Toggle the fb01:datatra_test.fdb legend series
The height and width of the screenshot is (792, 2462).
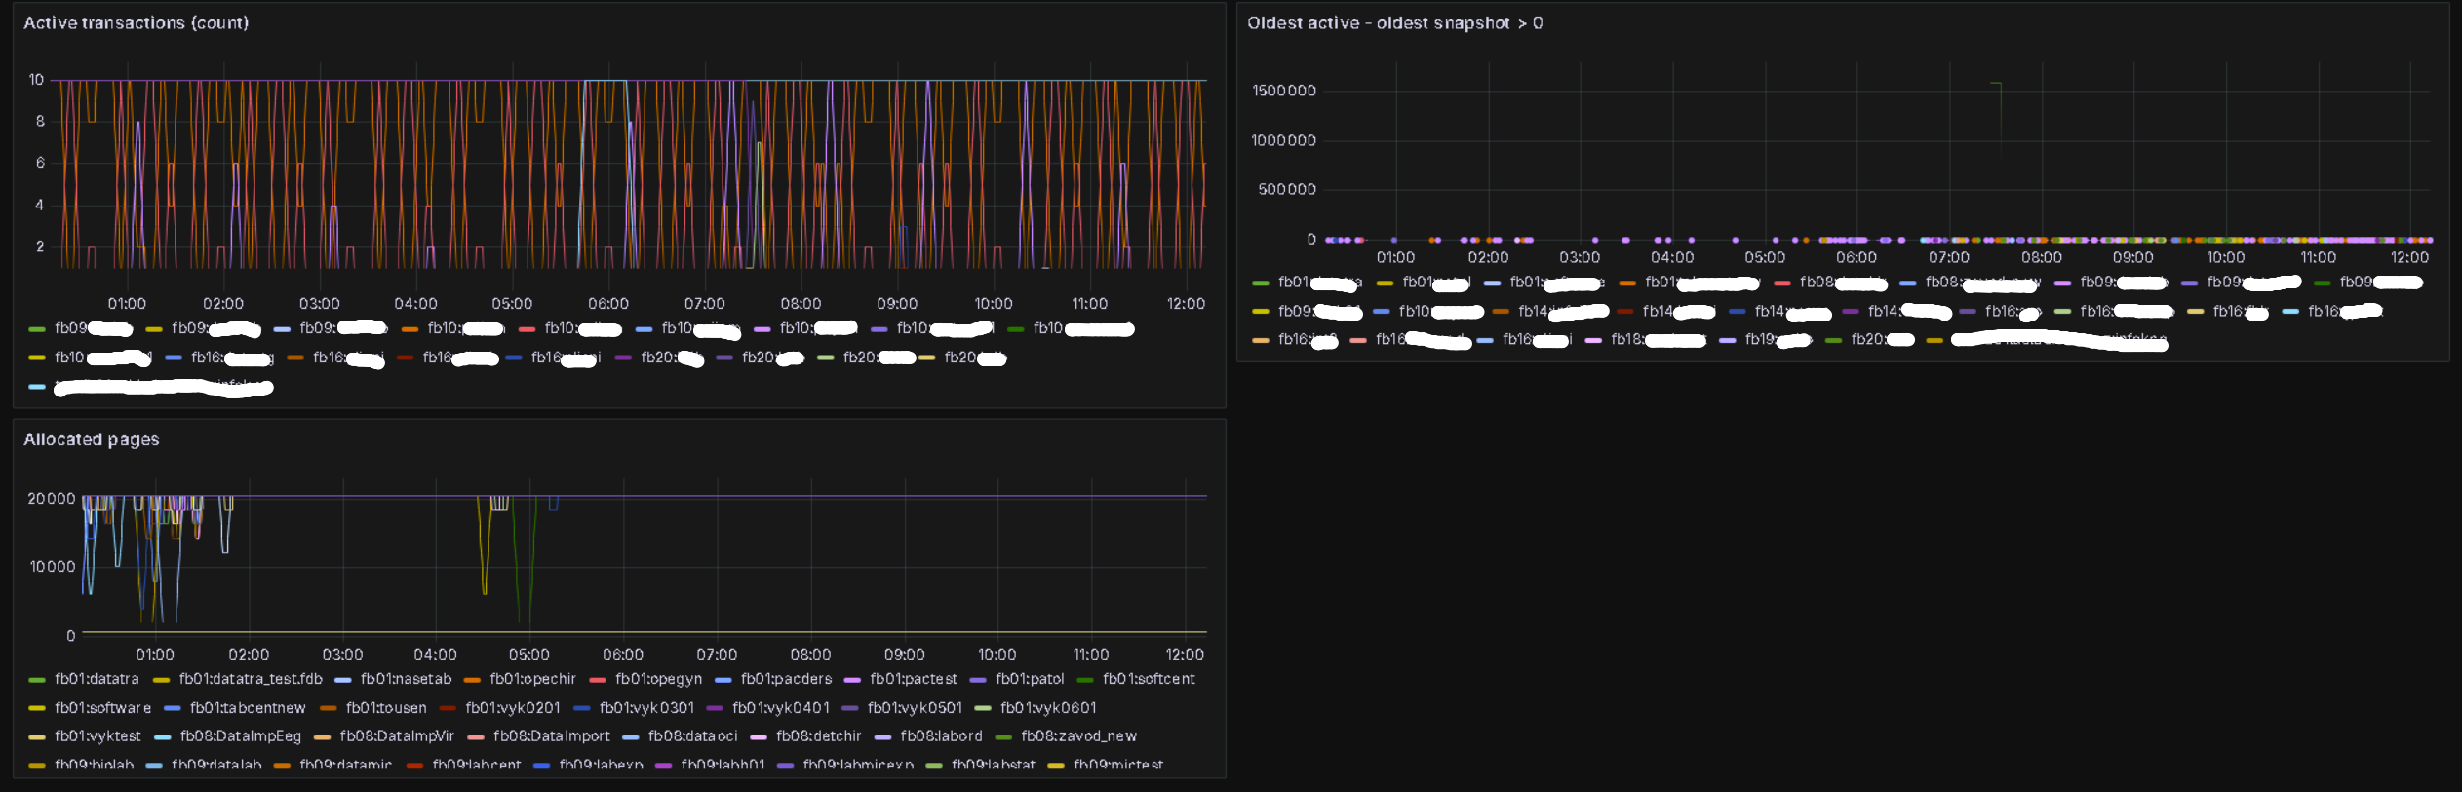pyautogui.click(x=251, y=679)
